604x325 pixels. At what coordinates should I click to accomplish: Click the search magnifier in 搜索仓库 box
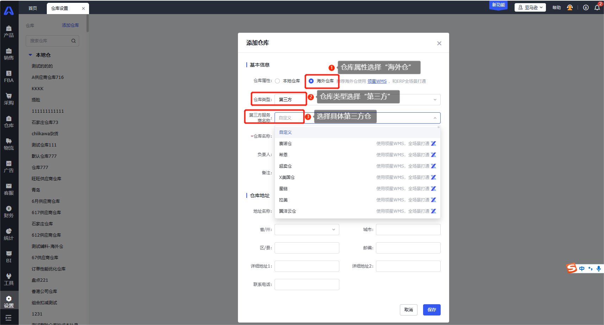(x=74, y=41)
